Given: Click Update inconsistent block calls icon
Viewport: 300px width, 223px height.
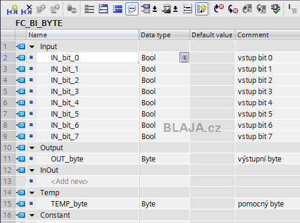Looking at the screenshot, I should click(247, 9).
